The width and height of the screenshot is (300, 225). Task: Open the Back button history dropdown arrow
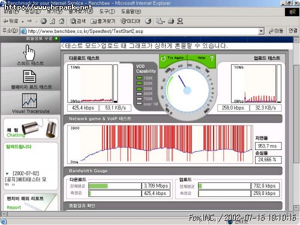23,22
